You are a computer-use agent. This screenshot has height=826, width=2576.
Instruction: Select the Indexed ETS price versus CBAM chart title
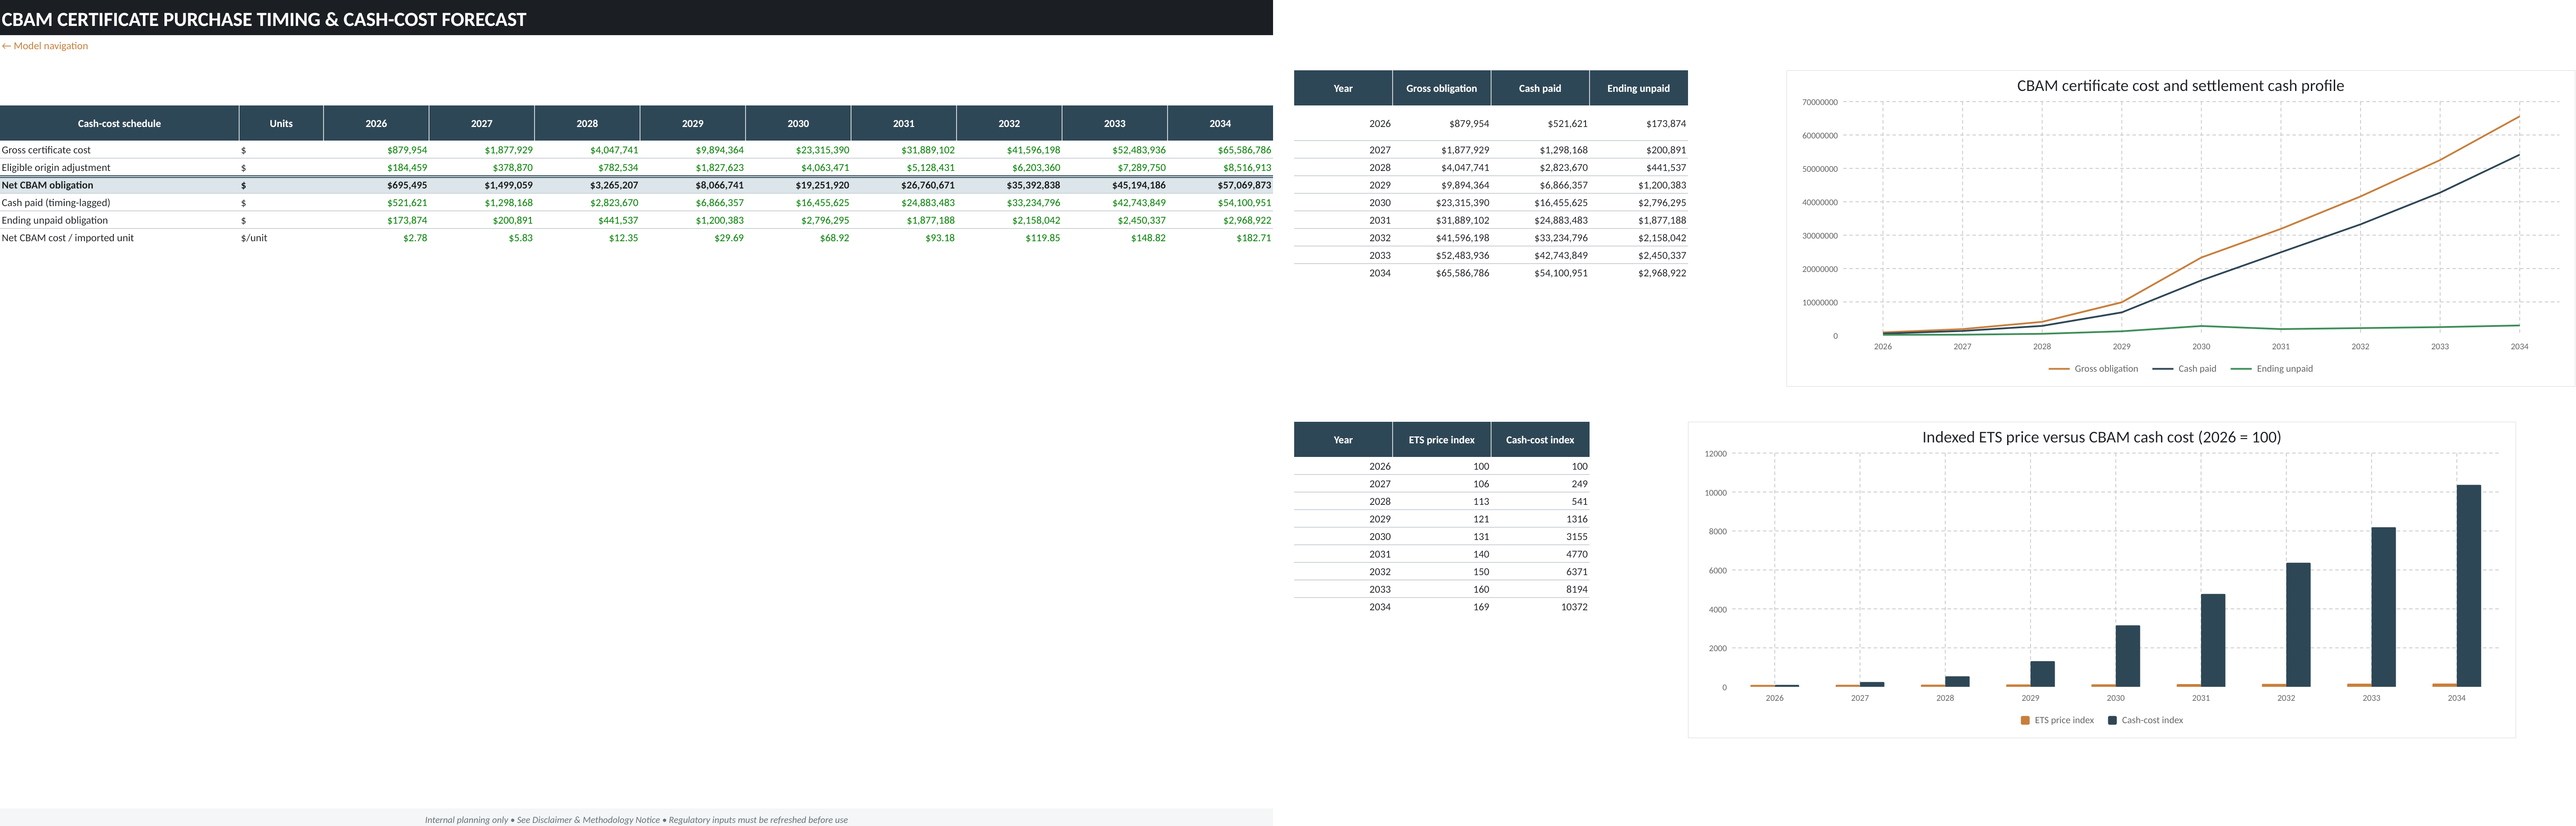point(2101,438)
